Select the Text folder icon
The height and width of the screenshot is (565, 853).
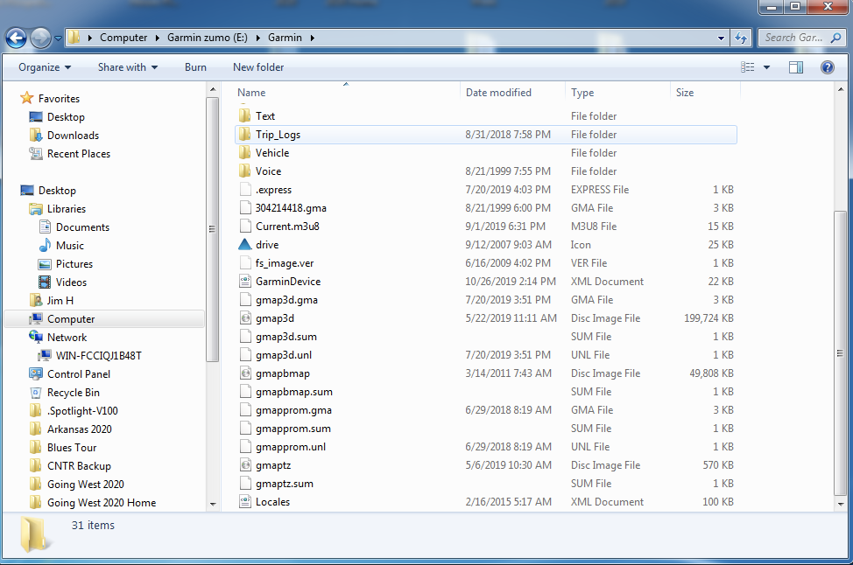pyautogui.click(x=245, y=116)
